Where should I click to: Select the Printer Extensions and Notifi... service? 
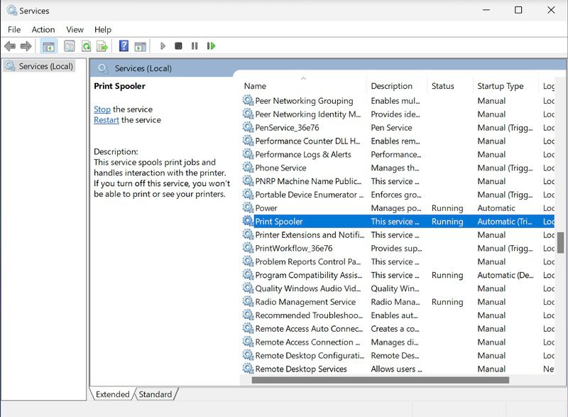pyautogui.click(x=310, y=234)
